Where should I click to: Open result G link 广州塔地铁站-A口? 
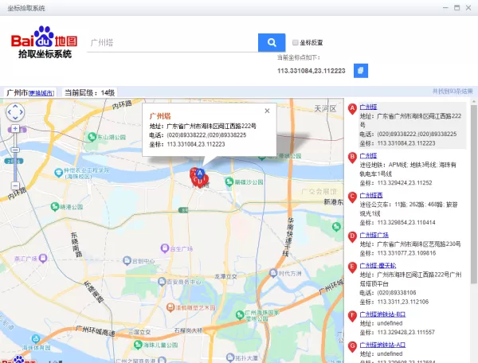(x=382, y=345)
